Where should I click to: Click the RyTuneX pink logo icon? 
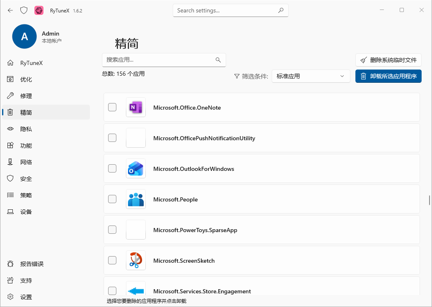[39, 10]
